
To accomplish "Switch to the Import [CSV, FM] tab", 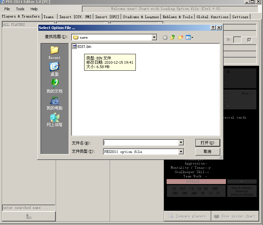I will [75, 17].
